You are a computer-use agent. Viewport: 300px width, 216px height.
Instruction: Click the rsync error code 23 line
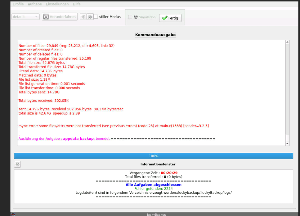[x=114, y=126]
